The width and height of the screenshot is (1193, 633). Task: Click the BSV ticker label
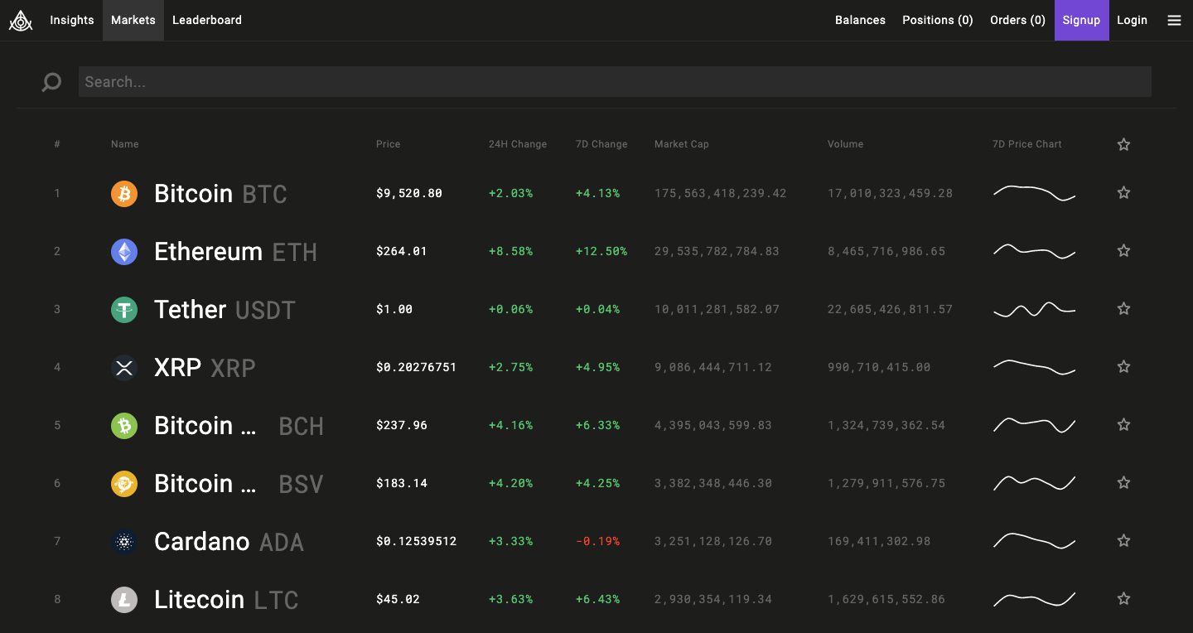301,484
